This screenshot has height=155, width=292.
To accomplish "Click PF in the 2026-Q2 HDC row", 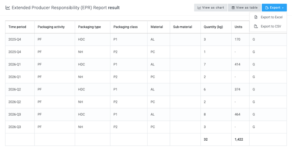I will point(40,89).
